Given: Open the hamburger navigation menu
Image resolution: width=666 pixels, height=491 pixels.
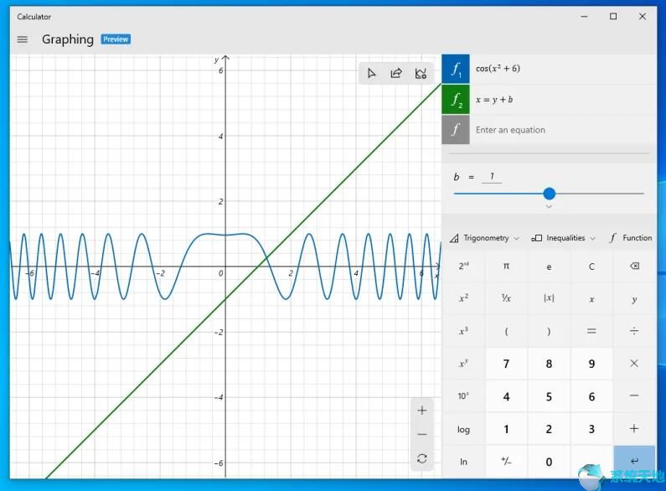Looking at the screenshot, I should (23, 39).
